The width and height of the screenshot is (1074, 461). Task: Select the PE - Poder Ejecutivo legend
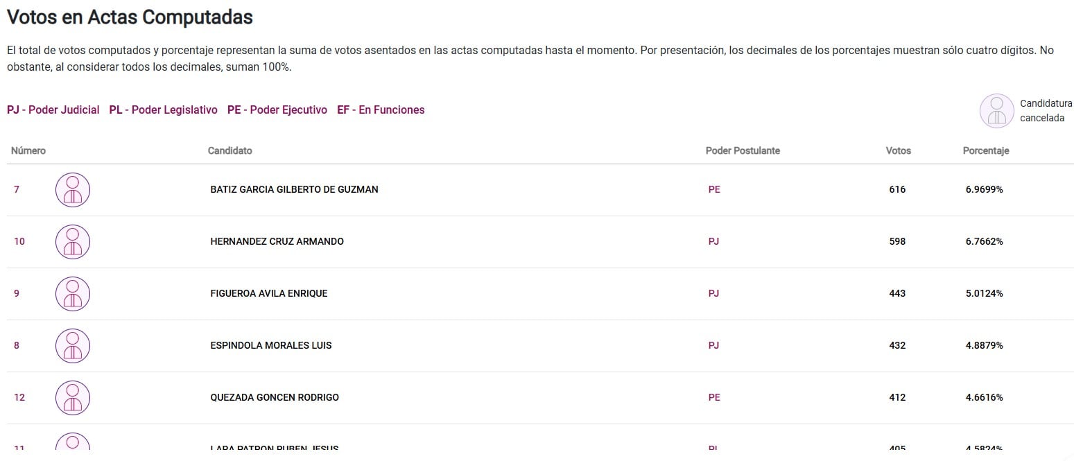277,110
